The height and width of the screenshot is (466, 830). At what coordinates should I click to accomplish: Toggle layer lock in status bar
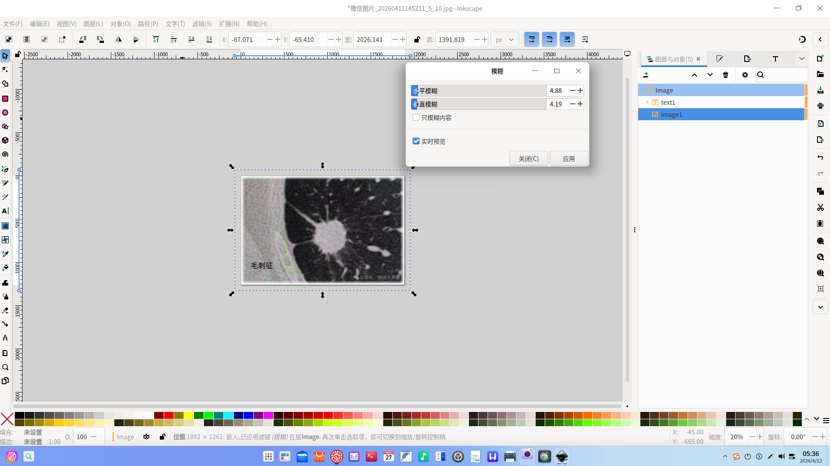point(162,437)
